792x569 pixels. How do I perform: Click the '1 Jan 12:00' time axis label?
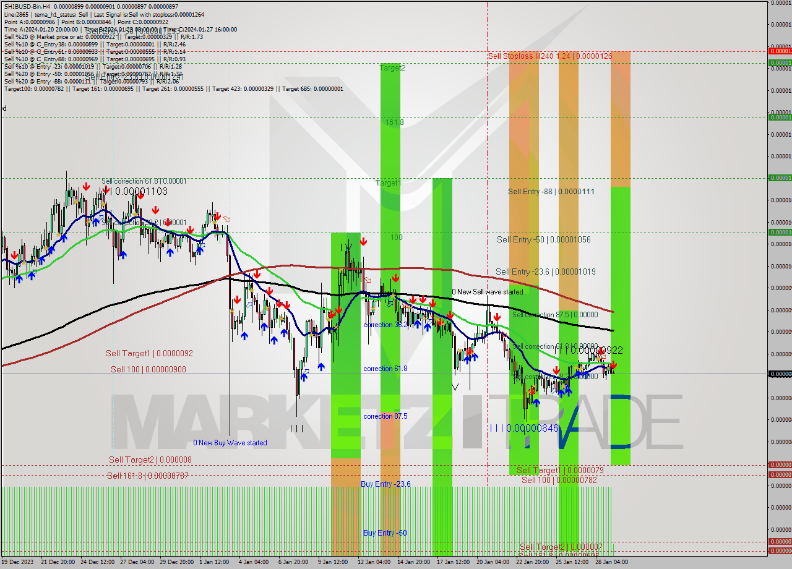[215, 562]
